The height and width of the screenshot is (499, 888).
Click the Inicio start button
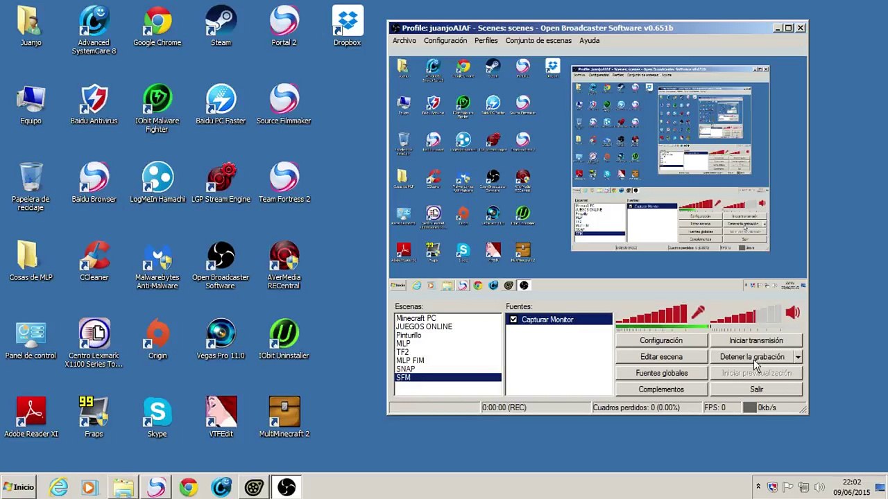click(19, 487)
